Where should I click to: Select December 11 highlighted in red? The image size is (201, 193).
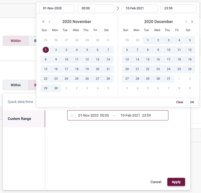coord(179,50)
